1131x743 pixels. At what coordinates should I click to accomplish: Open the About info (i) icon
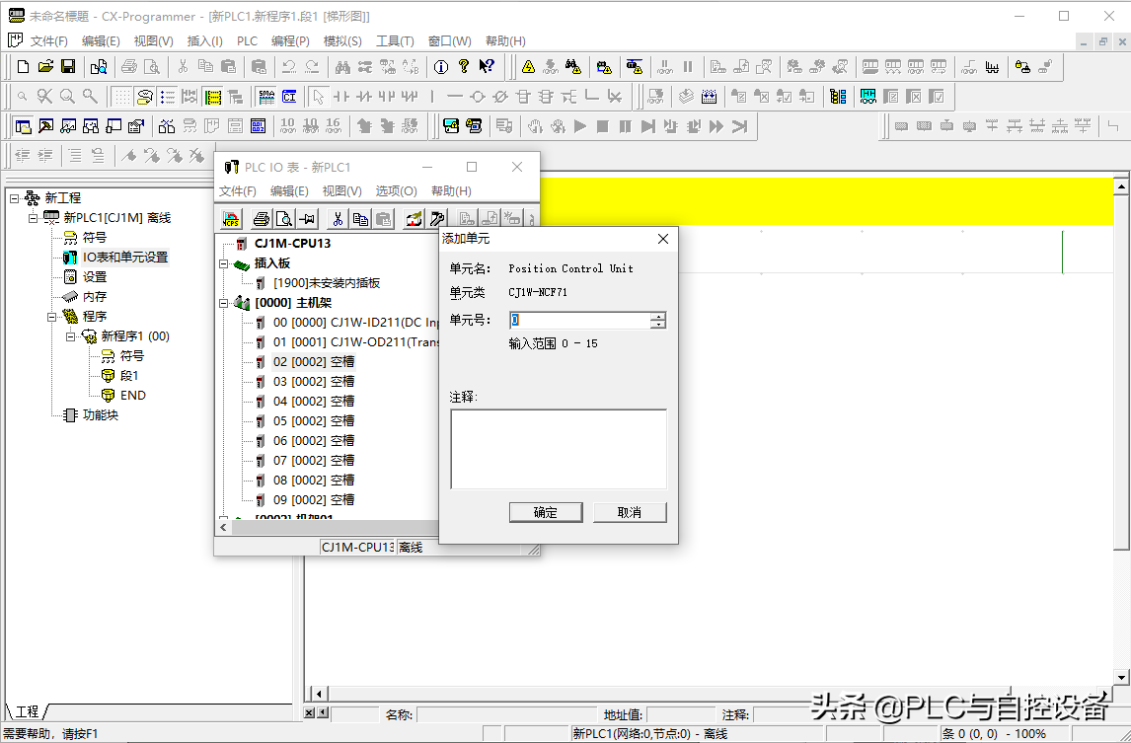click(x=440, y=67)
